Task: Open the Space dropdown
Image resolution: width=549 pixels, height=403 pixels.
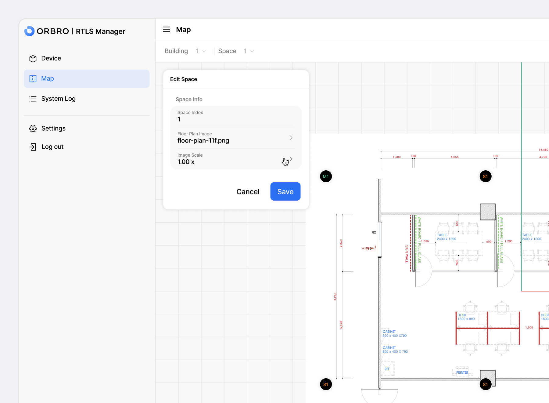Action: point(249,51)
